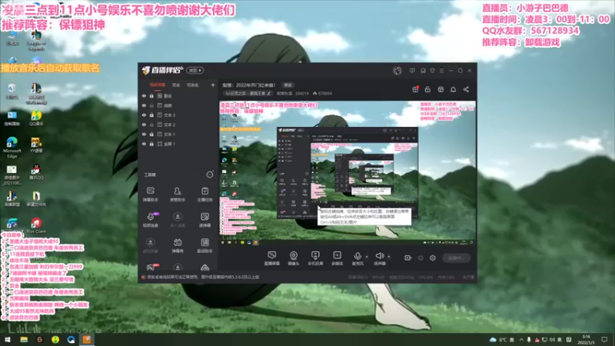Toggle visibility of 文本 3 source
The image size is (615, 346).
click(x=144, y=115)
